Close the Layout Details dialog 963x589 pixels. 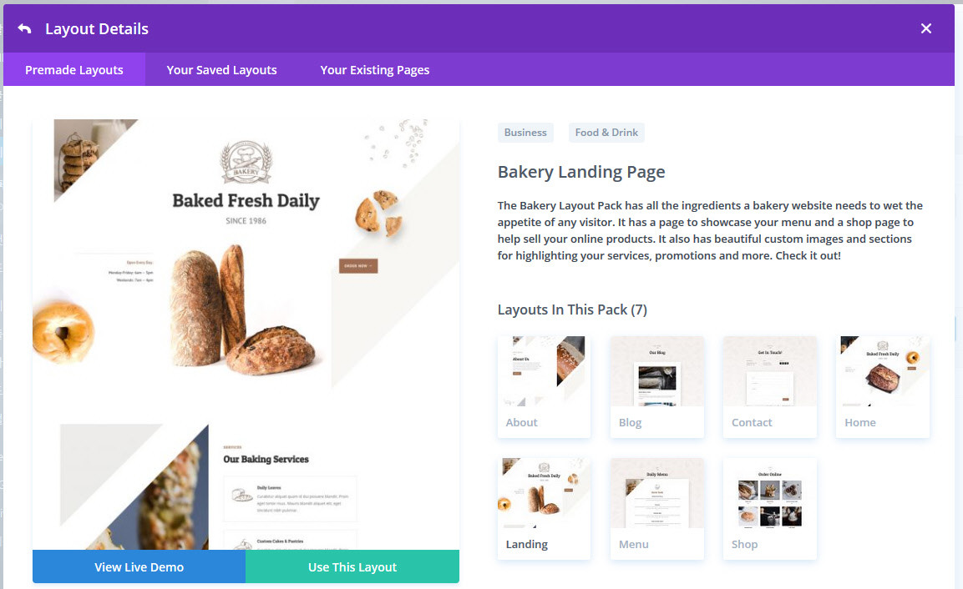click(926, 29)
